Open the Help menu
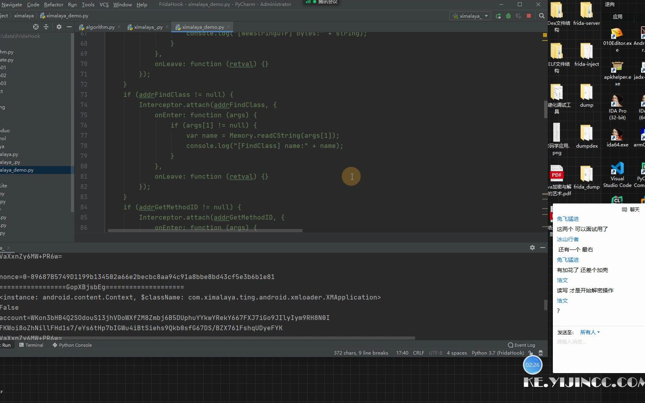The width and height of the screenshot is (645, 403). click(142, 4)
